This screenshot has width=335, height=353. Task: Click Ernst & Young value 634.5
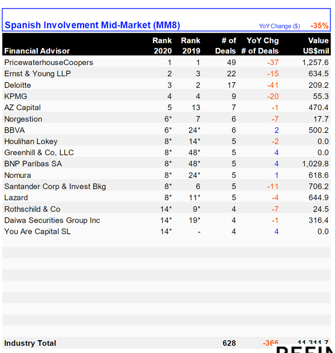(x=318, y=73)
